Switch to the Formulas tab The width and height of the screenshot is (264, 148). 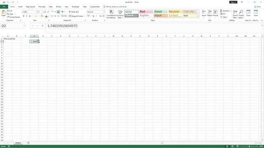[x=42, y=7]
